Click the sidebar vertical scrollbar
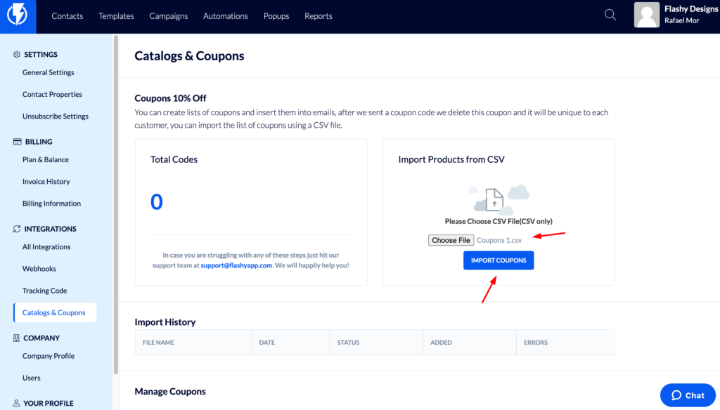 point(116,204)
